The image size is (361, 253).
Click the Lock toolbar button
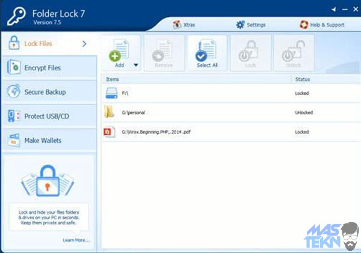(x=250, y=53)
